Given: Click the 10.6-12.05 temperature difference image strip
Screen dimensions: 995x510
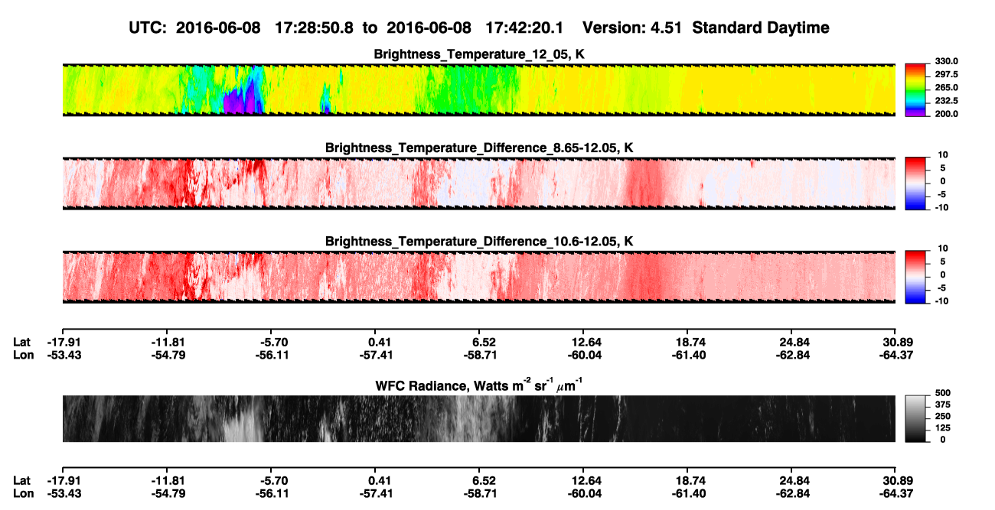Looking at the screenshot, I should coord(478,276).
